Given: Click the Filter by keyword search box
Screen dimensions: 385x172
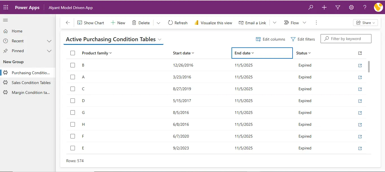Looking at the screenshot, I should pos(349,39).
